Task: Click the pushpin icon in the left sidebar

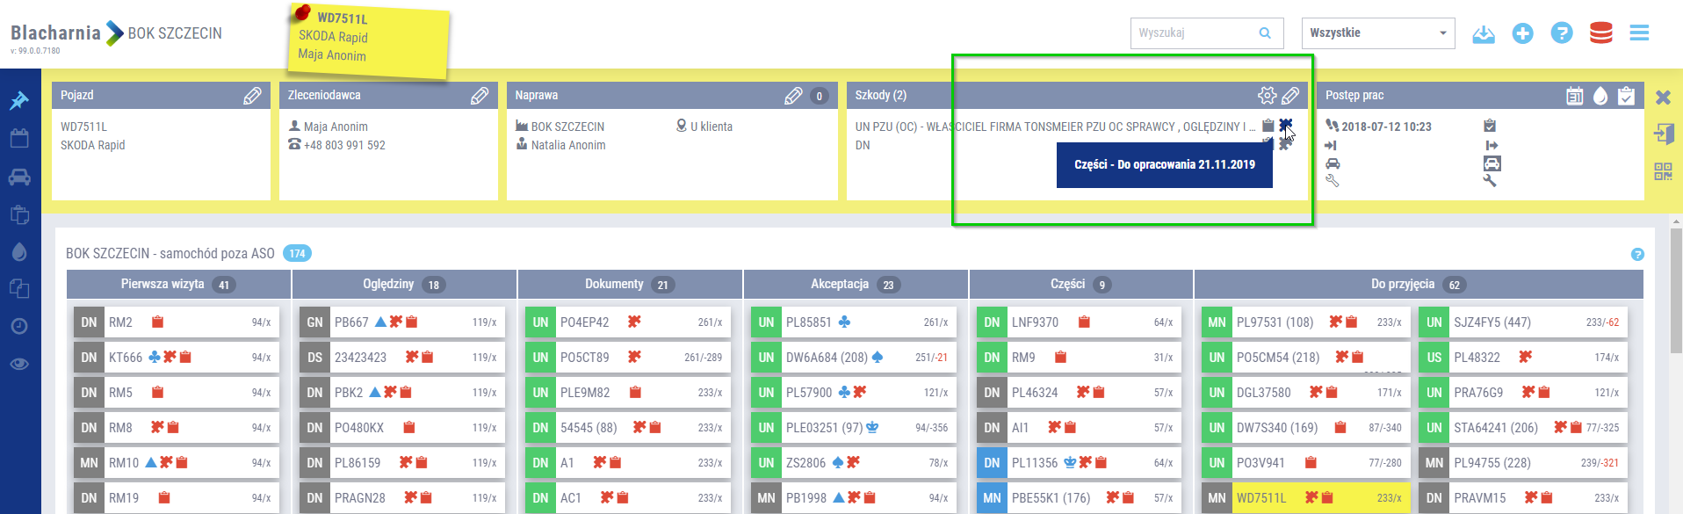Action: (x=19, y=101)
